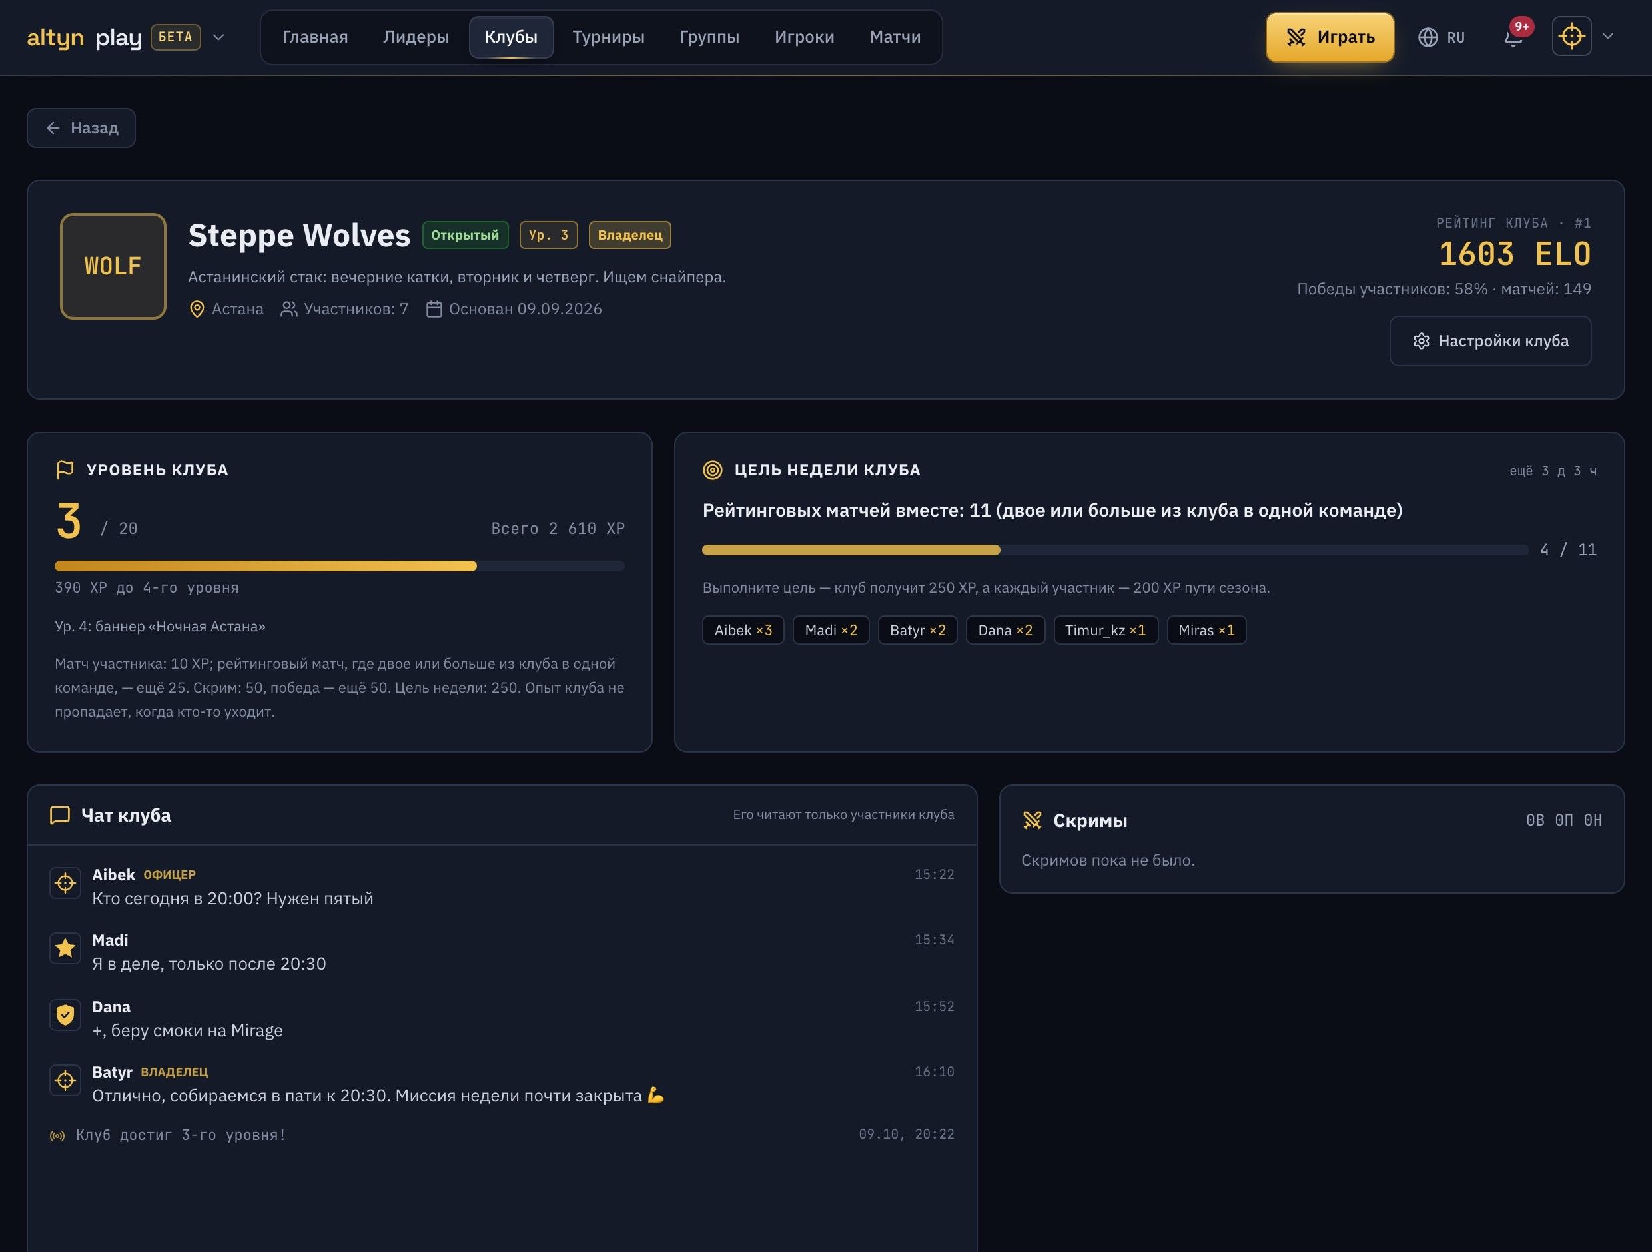
Task: Click the WOLF club logo
Action: pos(113,266)
